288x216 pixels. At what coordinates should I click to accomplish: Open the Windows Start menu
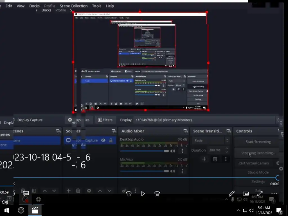click(x=7, y=210)
